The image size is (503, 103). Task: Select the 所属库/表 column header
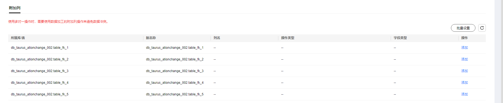point(18,38)
